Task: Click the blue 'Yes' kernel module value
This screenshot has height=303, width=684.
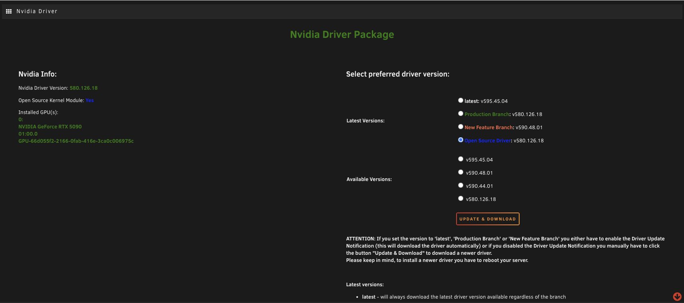Action: point(89,100)
